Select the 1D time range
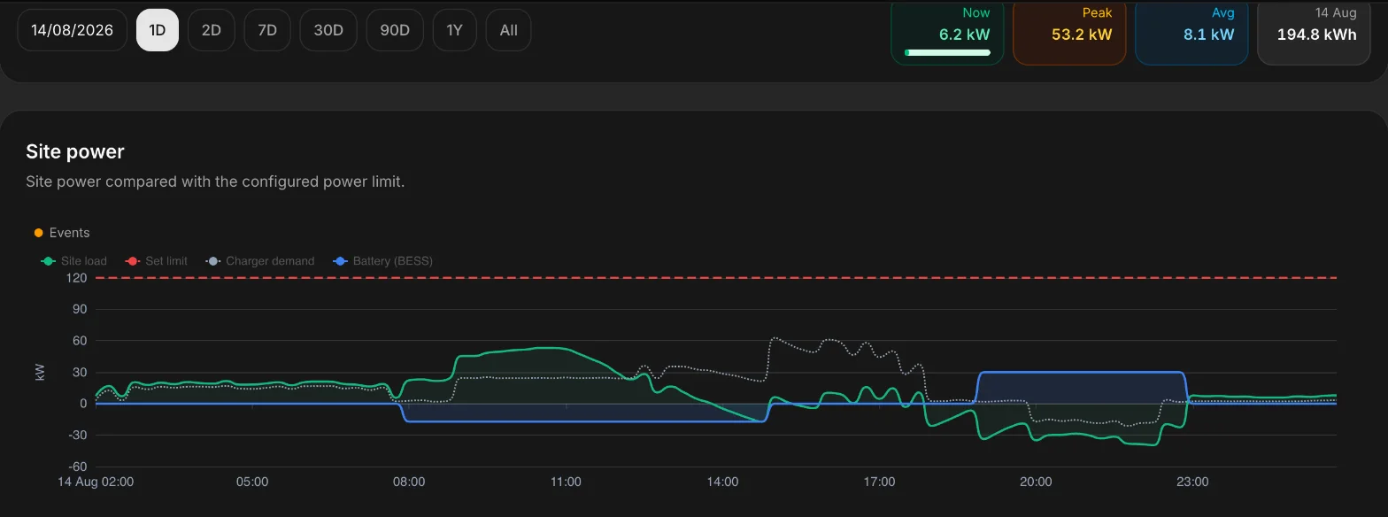Screen dimensions: 1388x517 [x=158, y=30]
